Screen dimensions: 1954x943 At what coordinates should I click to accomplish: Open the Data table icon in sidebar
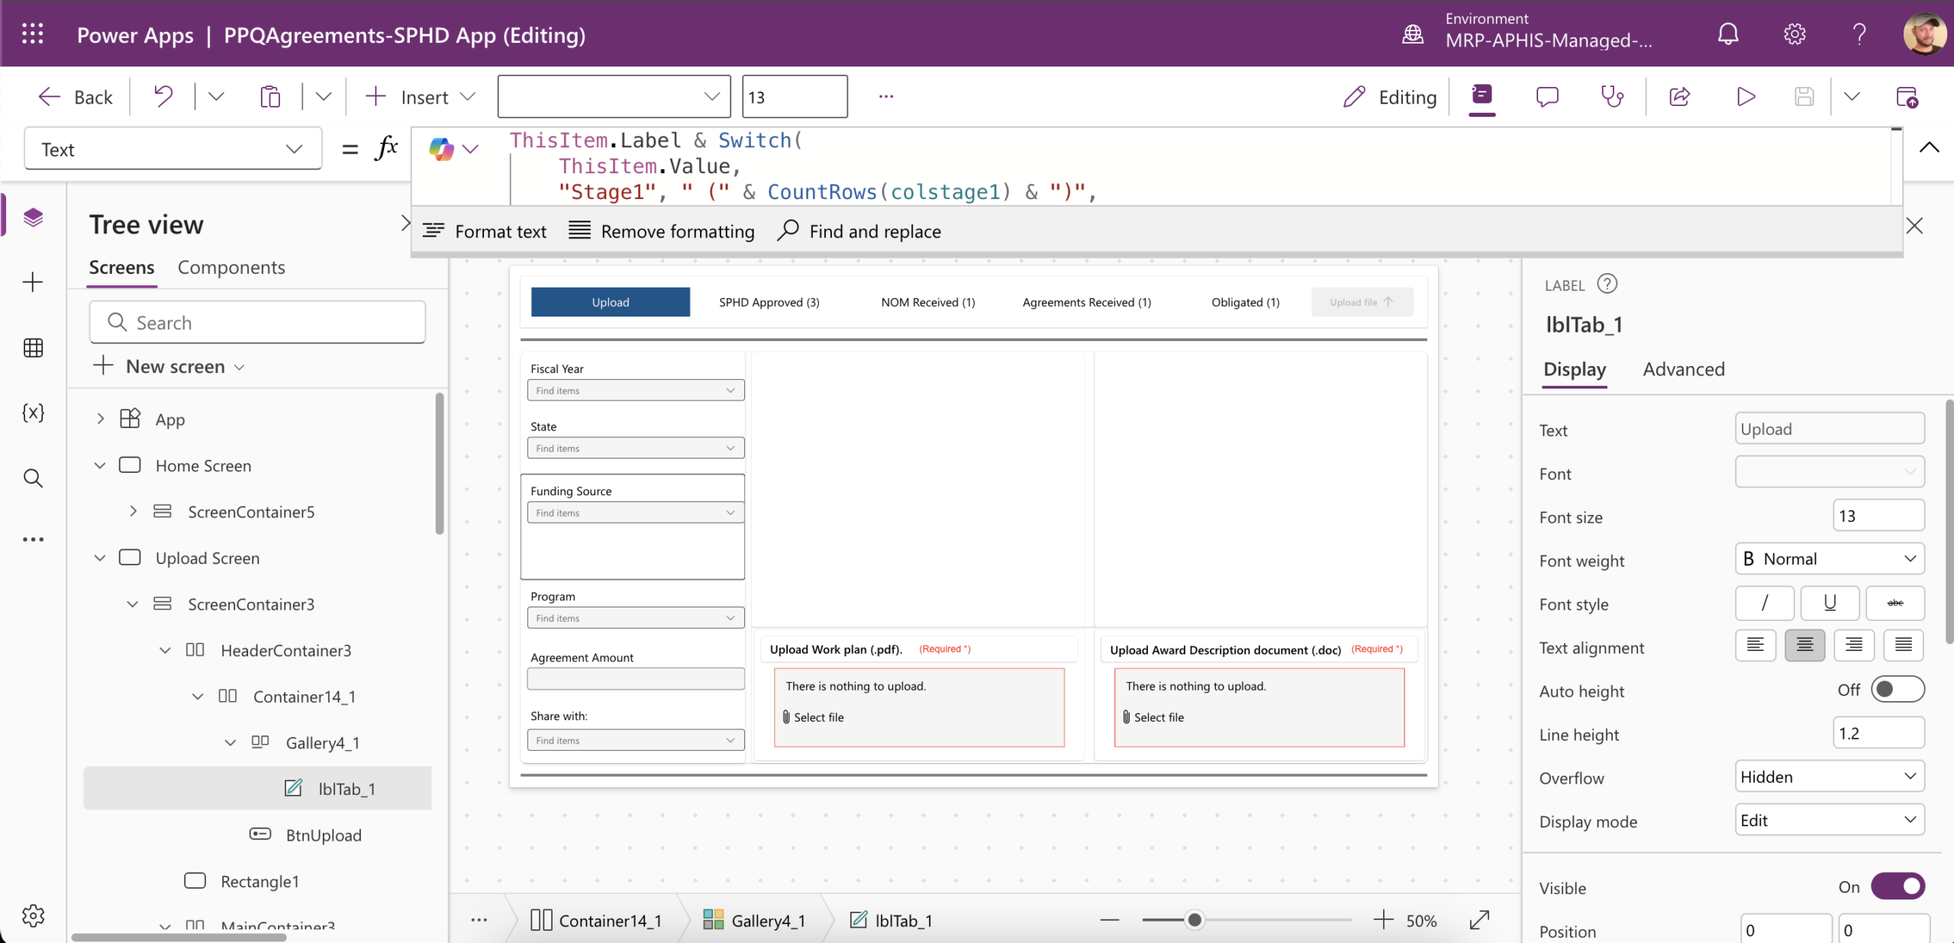coord(33,348)
